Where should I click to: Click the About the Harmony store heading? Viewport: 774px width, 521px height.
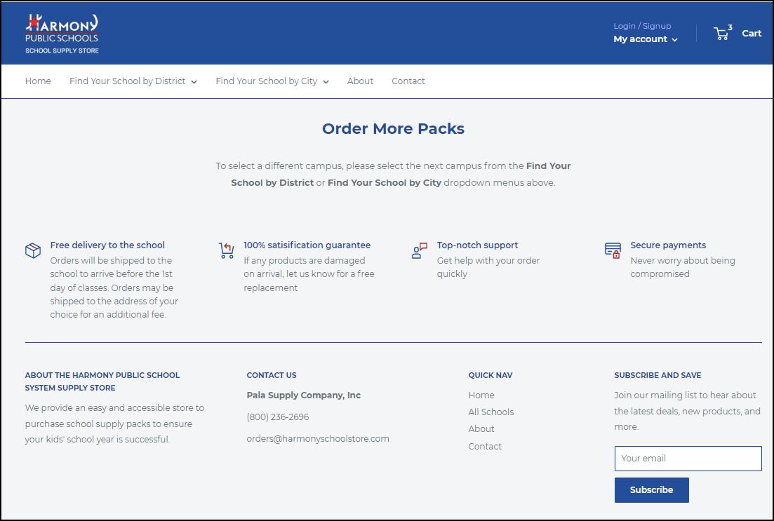click(102, 381)
